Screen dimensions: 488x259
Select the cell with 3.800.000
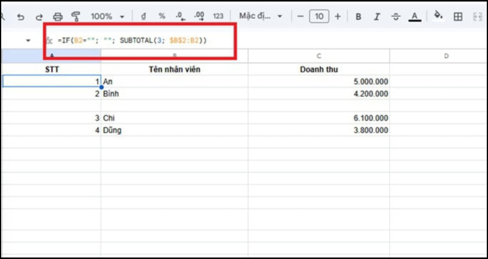tap(318, 130)
